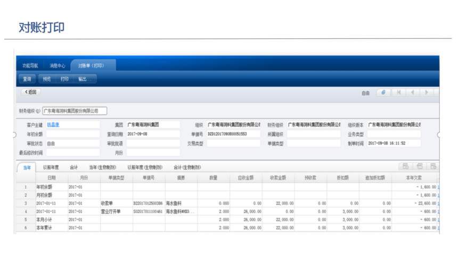
Task: Collapse the form using left edge handle
Action: point(14,134)
